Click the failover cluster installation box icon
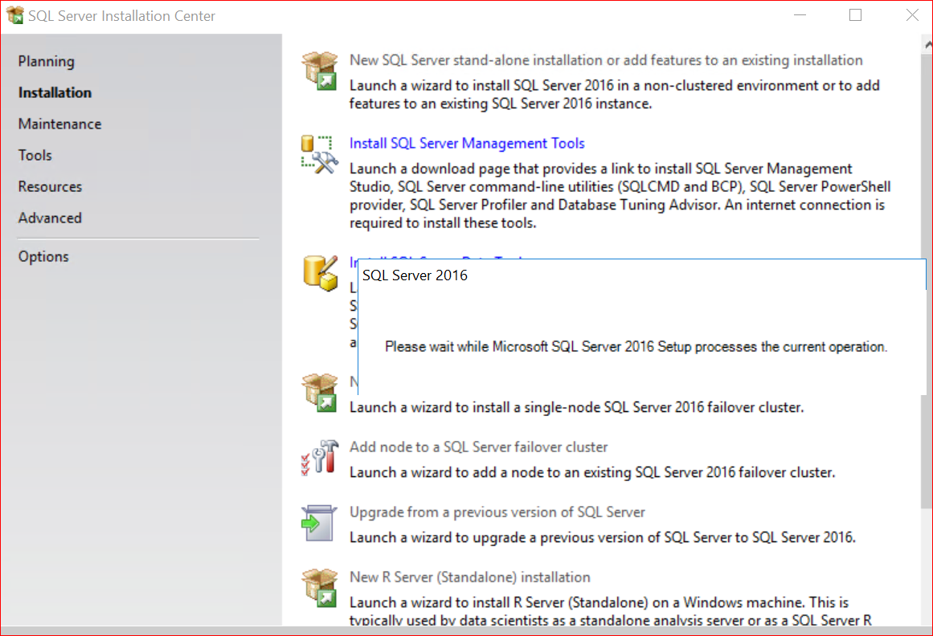This screenshot has width=933, height=636. click(x=319, y=393)
